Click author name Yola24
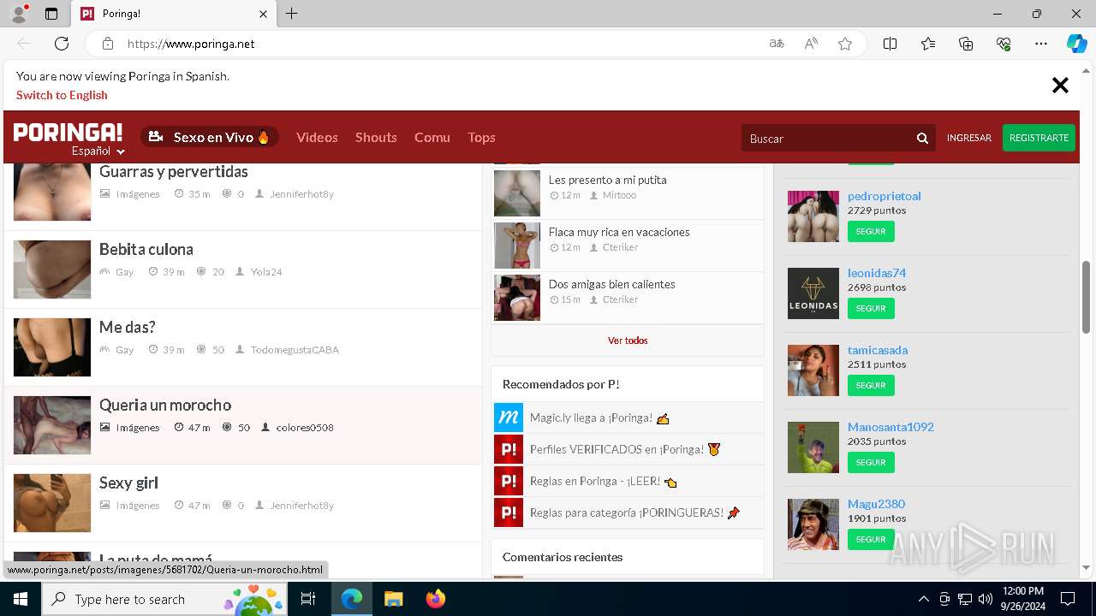This screenshot has height=616, width=1096. coord(266,272)
